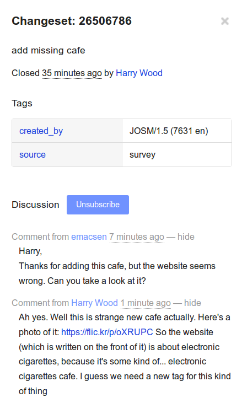This screenshot has width=242, height=403.
Task: Select the 'JOSM/1.5 (7631 en)' tag value
Action: pos(169,131)
